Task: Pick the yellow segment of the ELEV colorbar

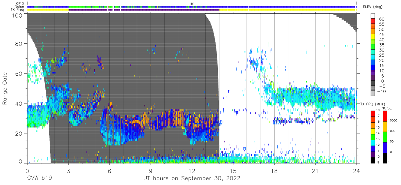Action: [x=373, y=37]
